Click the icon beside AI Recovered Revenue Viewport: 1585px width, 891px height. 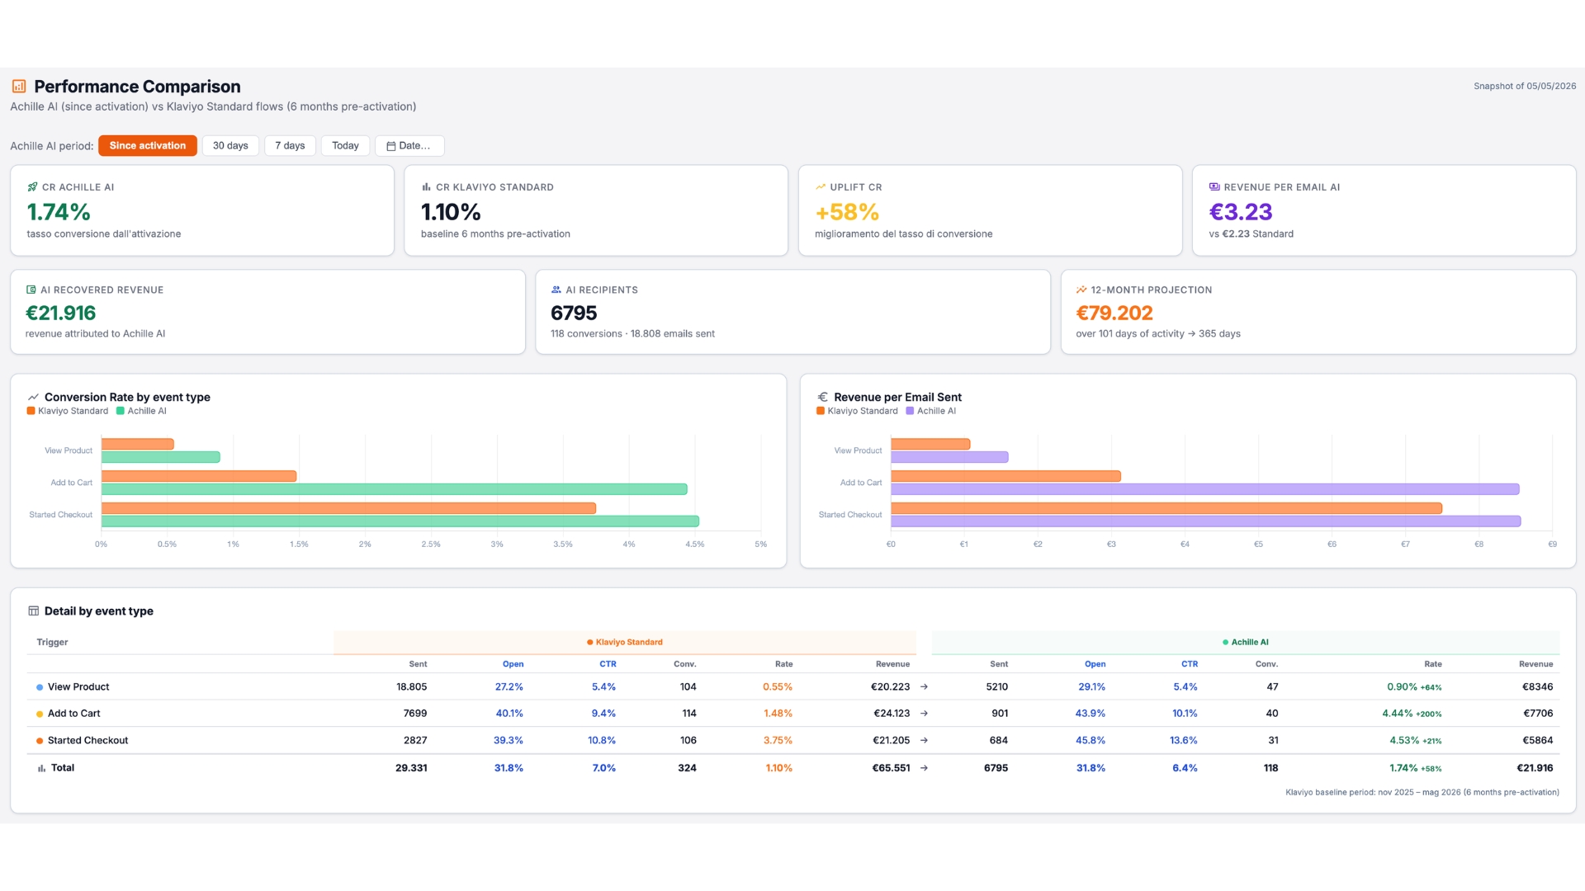(31, 290)
